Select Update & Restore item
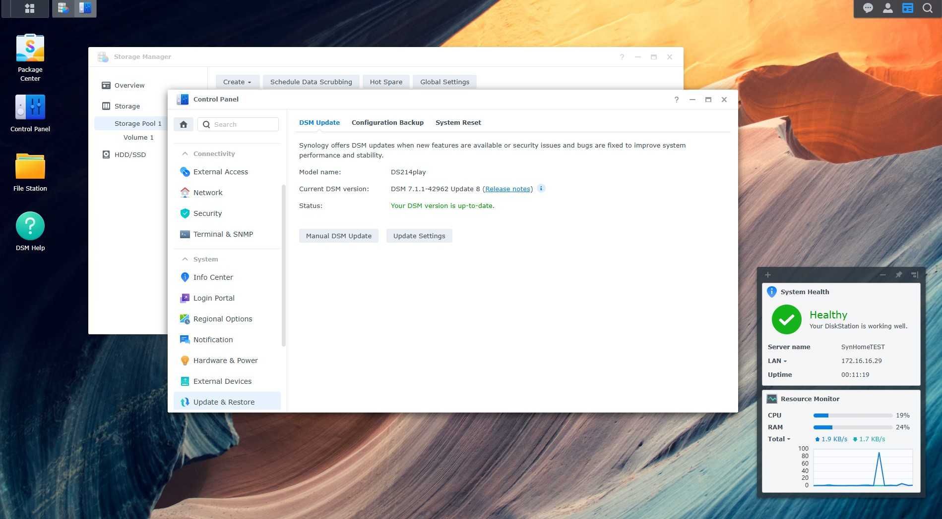The width and height of the screenshot is (942, 519). 227,402
